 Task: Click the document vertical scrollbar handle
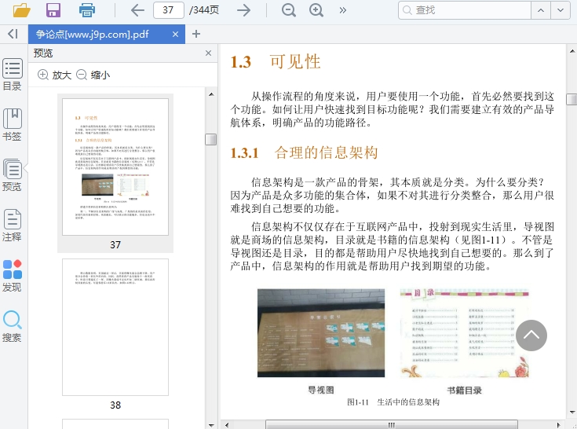click(x=572, y=99)
